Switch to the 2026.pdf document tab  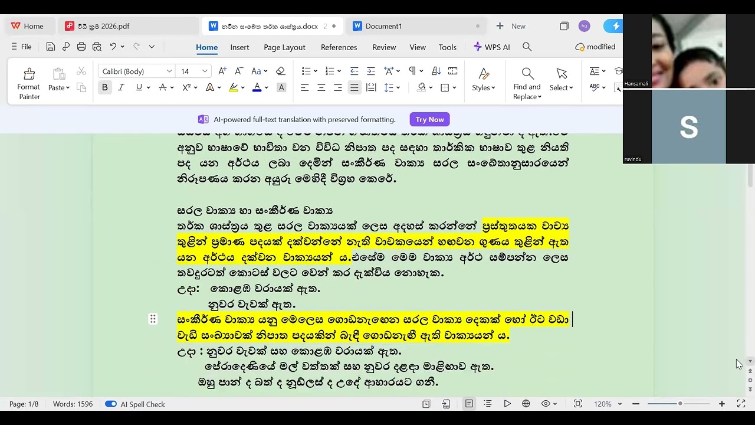pos(129,26)
